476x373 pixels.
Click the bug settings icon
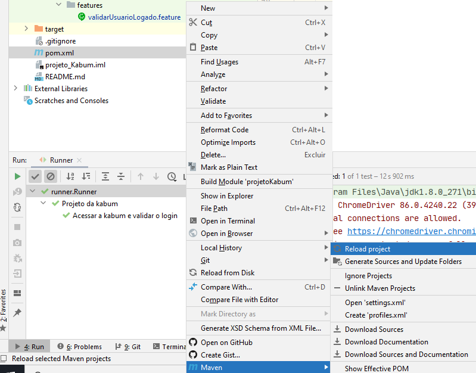click(17, 259)
